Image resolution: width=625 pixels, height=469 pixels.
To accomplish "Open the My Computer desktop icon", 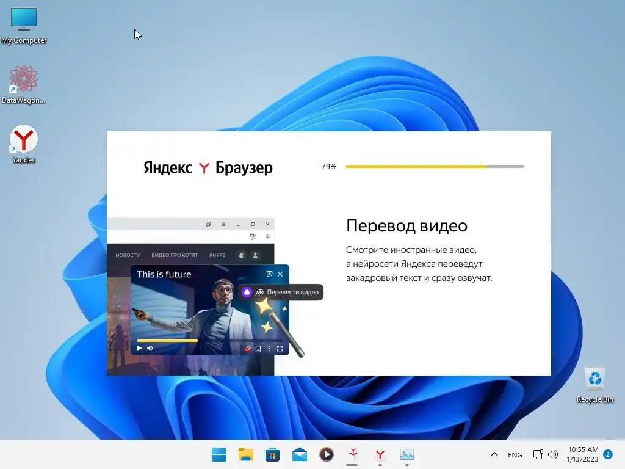I will [24, 26].
